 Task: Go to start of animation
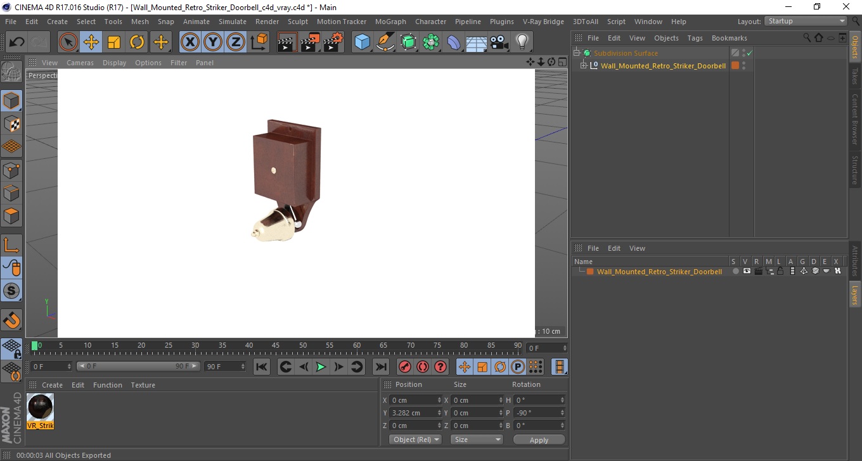tap(262, 367)
